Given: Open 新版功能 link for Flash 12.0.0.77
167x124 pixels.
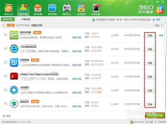Looking at the screenshot, I should click(77, 79).
